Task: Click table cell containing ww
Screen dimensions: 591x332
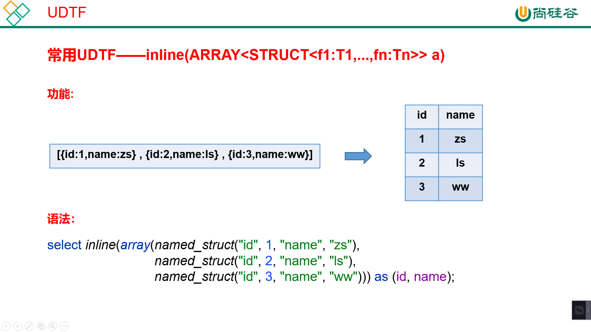Action: click(x=460, y=189)
